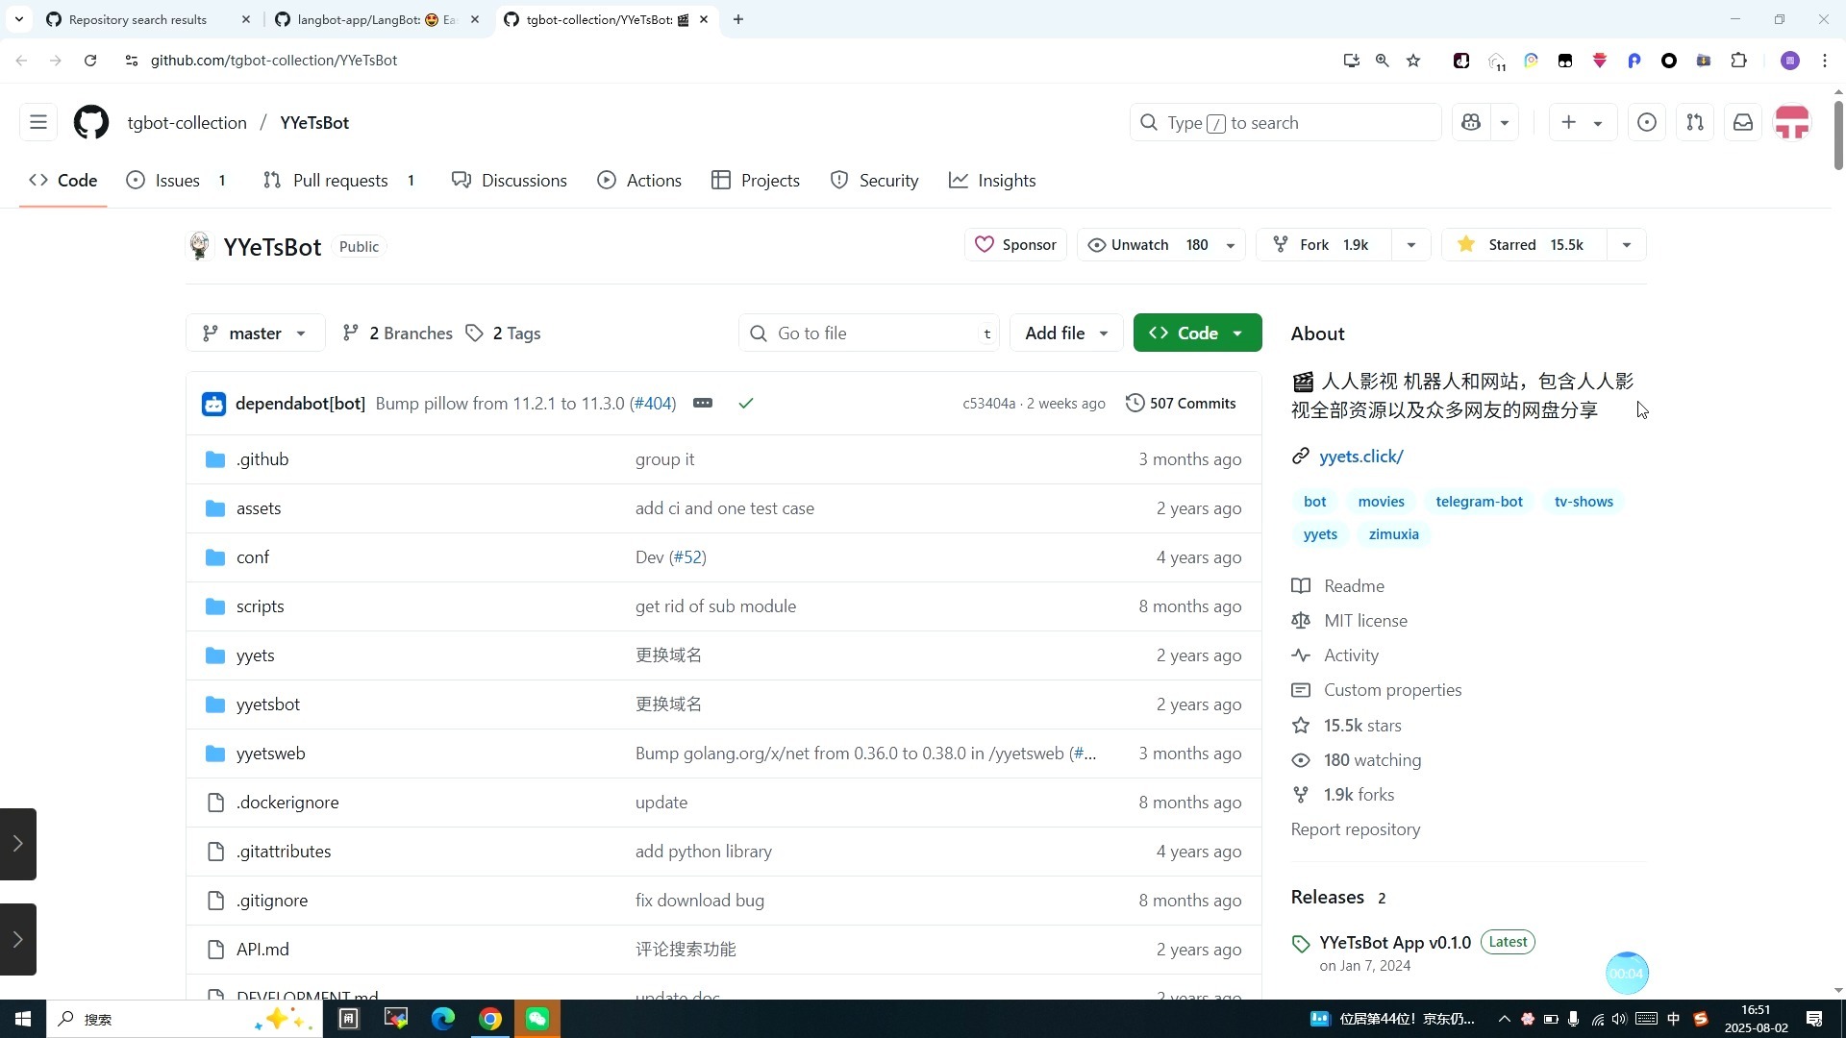Image resolution: width=1846 pixels, height=1038 pixels.
Task: Click the dependabot avatar icon
Action: coord(213,404)
